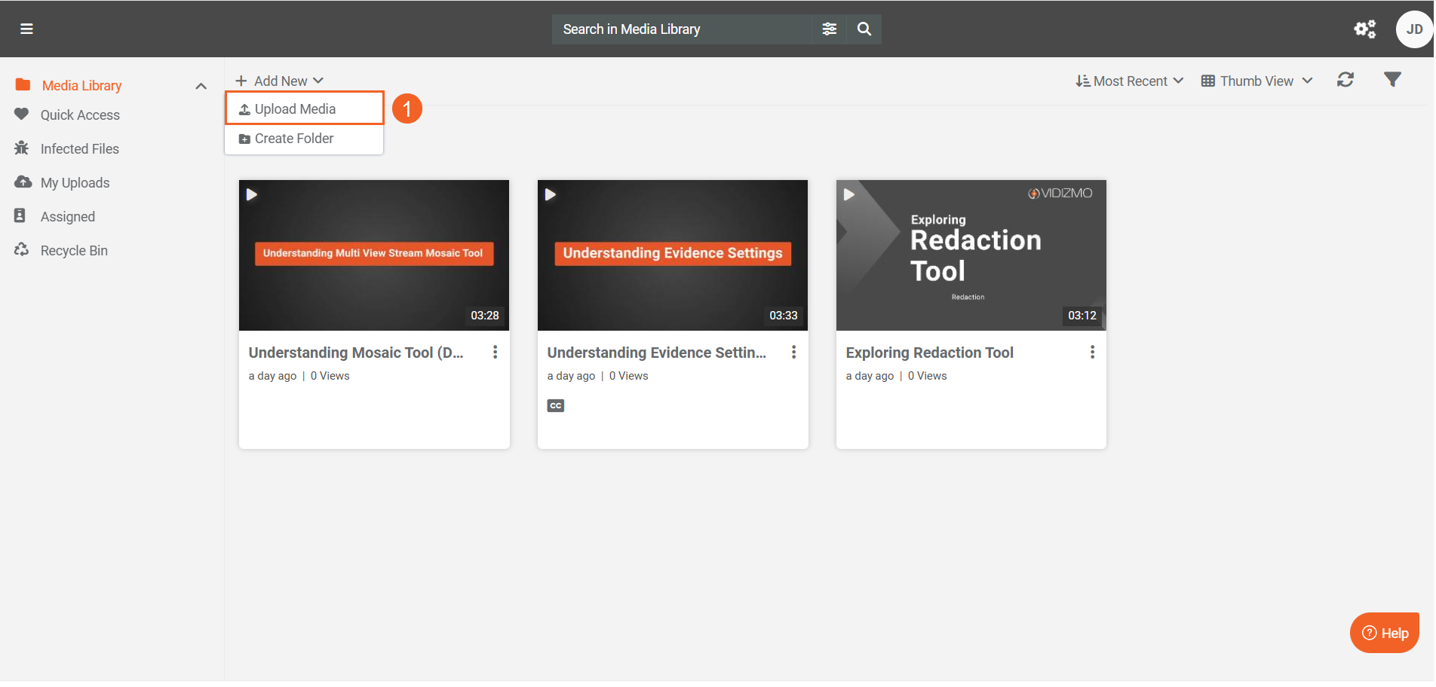Open options menu for Understanding Mosaic Tool
The image size is (1436, 687).
pyautogui.click(x=495, y=353)
